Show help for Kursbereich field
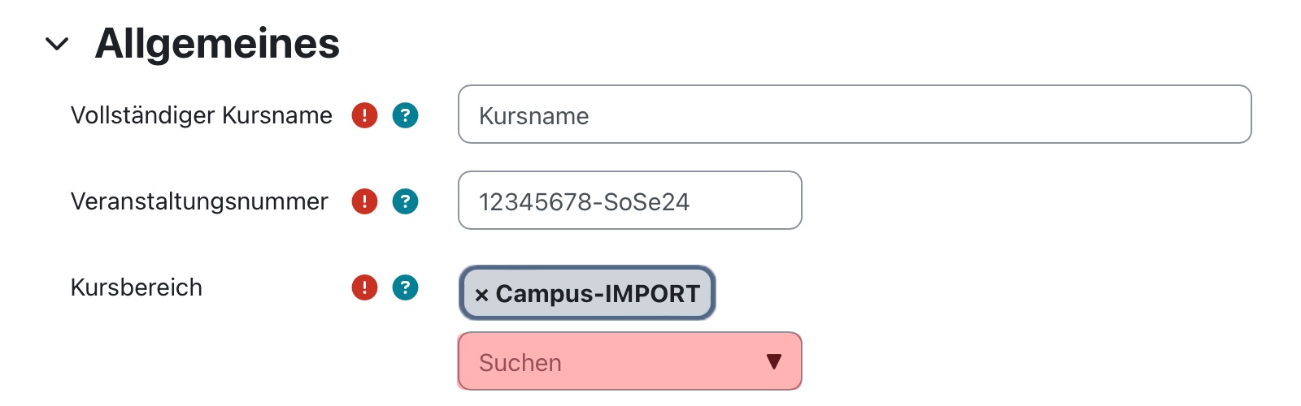The width and height of the screenshot is (1301, 406). [405, 287]
